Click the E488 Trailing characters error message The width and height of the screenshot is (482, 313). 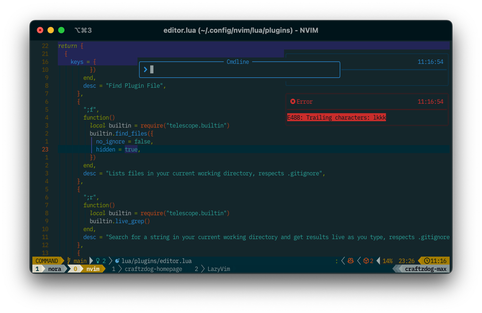tap(336, 117)
